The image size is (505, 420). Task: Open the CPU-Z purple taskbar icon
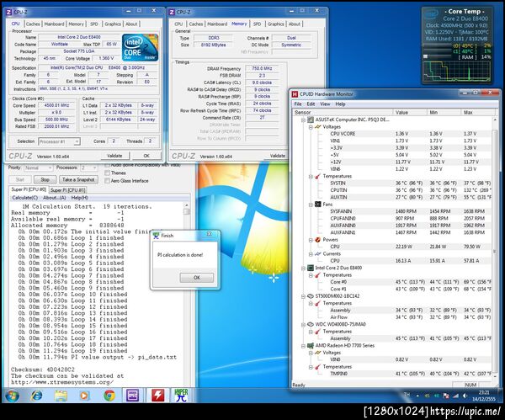[133, 396]
